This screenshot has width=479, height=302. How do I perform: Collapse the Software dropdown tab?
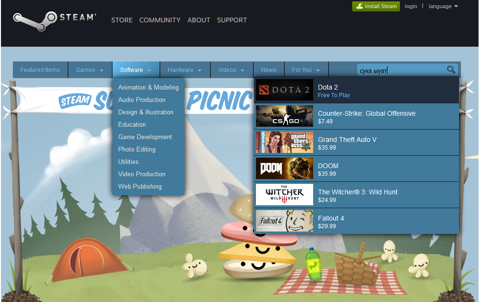tap(136, 70)
